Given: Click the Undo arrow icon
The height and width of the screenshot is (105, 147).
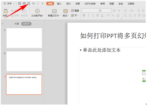Looking at the screenshot, I should click(x=33, y=4).
